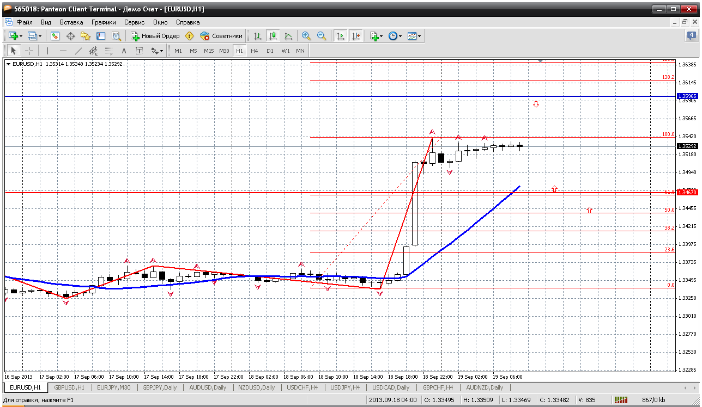This screenshot has height=407, width=702.
Task: Open the Справка menu
Action: [x=187, y=22]
